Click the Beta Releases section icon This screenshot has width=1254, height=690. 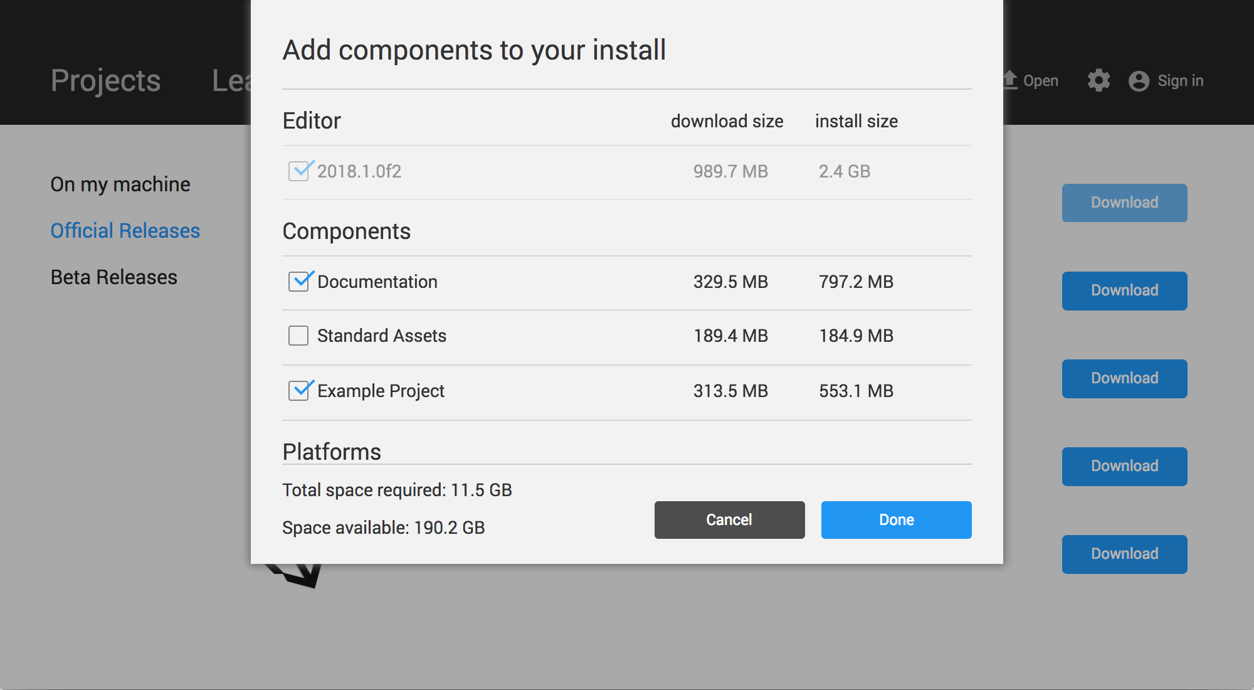click(113, 276)
